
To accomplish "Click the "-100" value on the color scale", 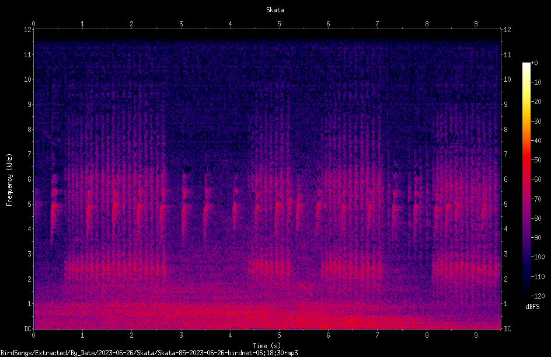I will pyautogui.click(x=538, y=257).
